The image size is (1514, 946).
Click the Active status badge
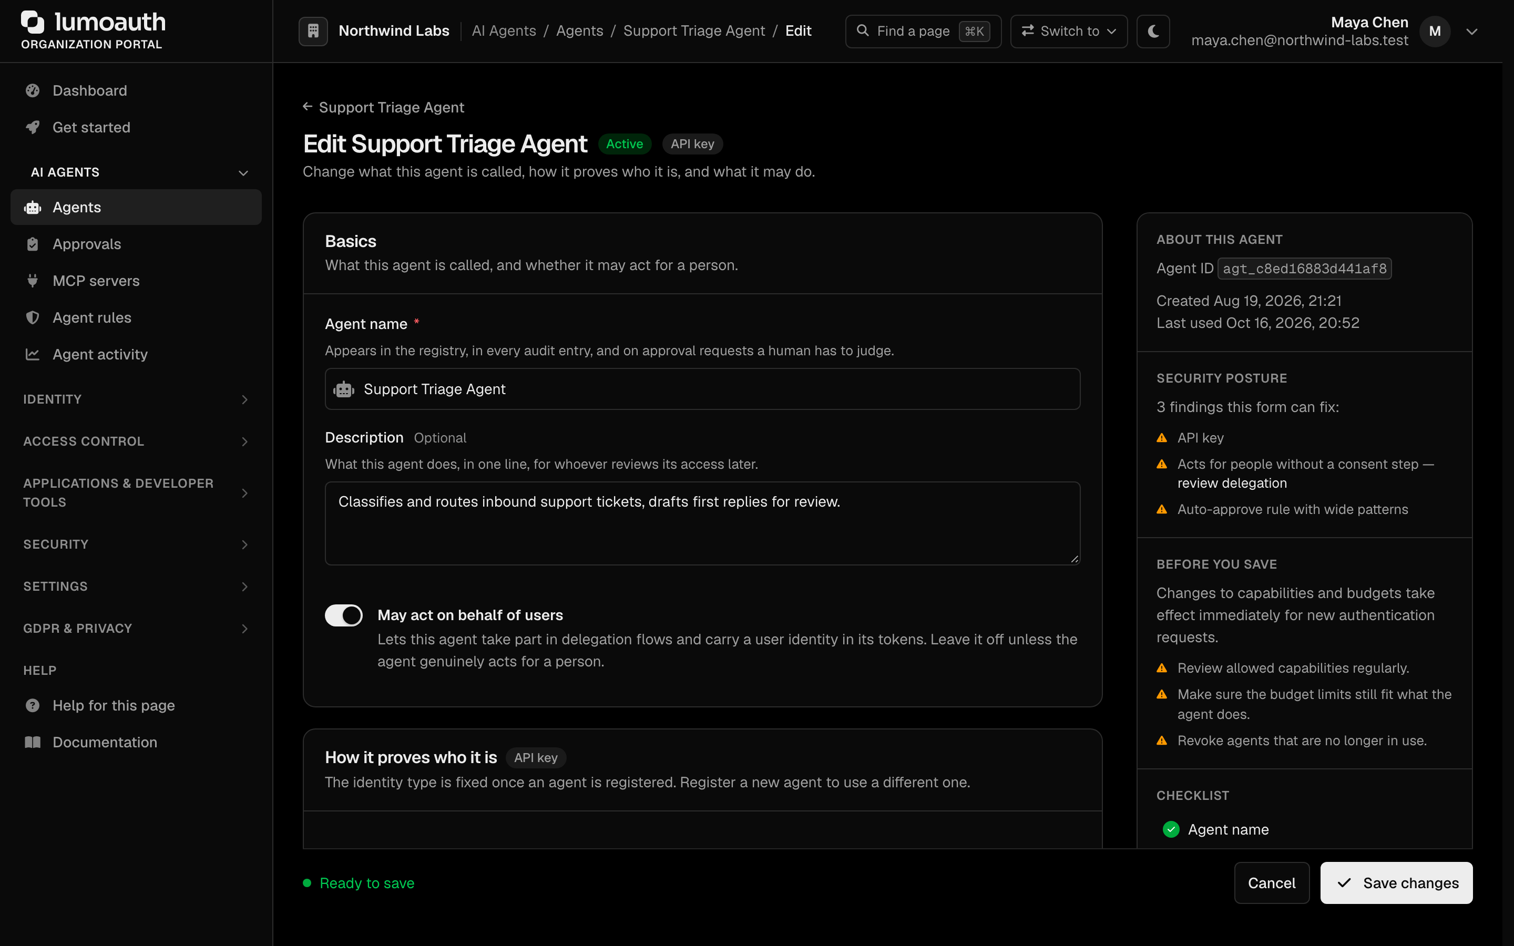click(x=625, y=144)
